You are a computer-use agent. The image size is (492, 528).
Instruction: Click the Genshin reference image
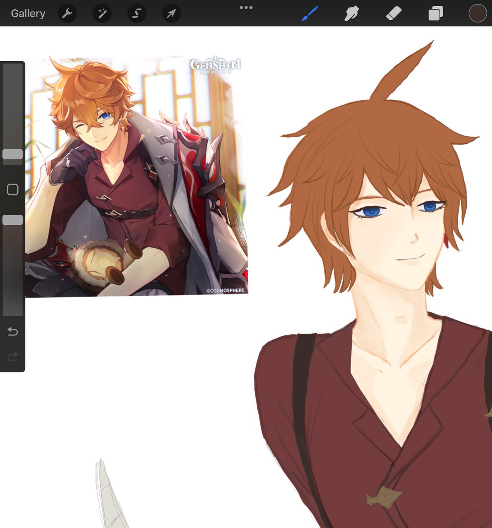136,177
